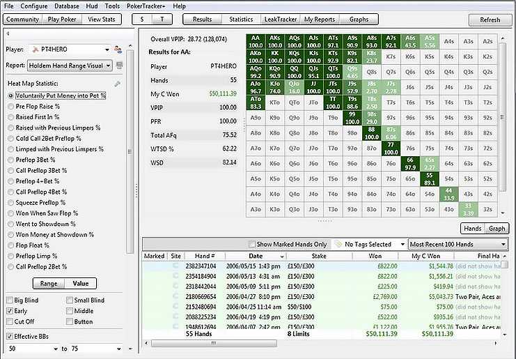Open the maximum effective BB dropdown showing 75

point(119,349)
